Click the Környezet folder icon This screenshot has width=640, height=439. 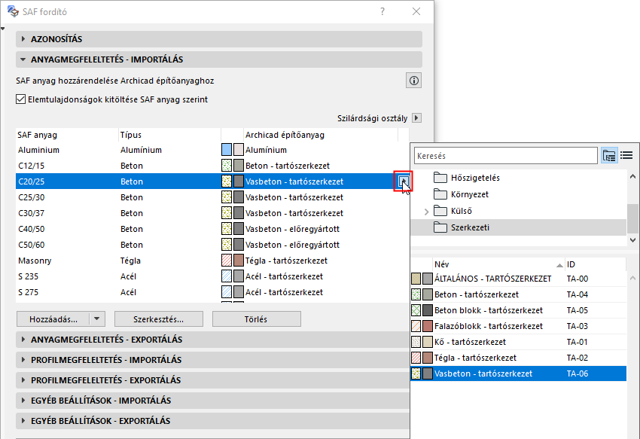click(x=440, y=194)
